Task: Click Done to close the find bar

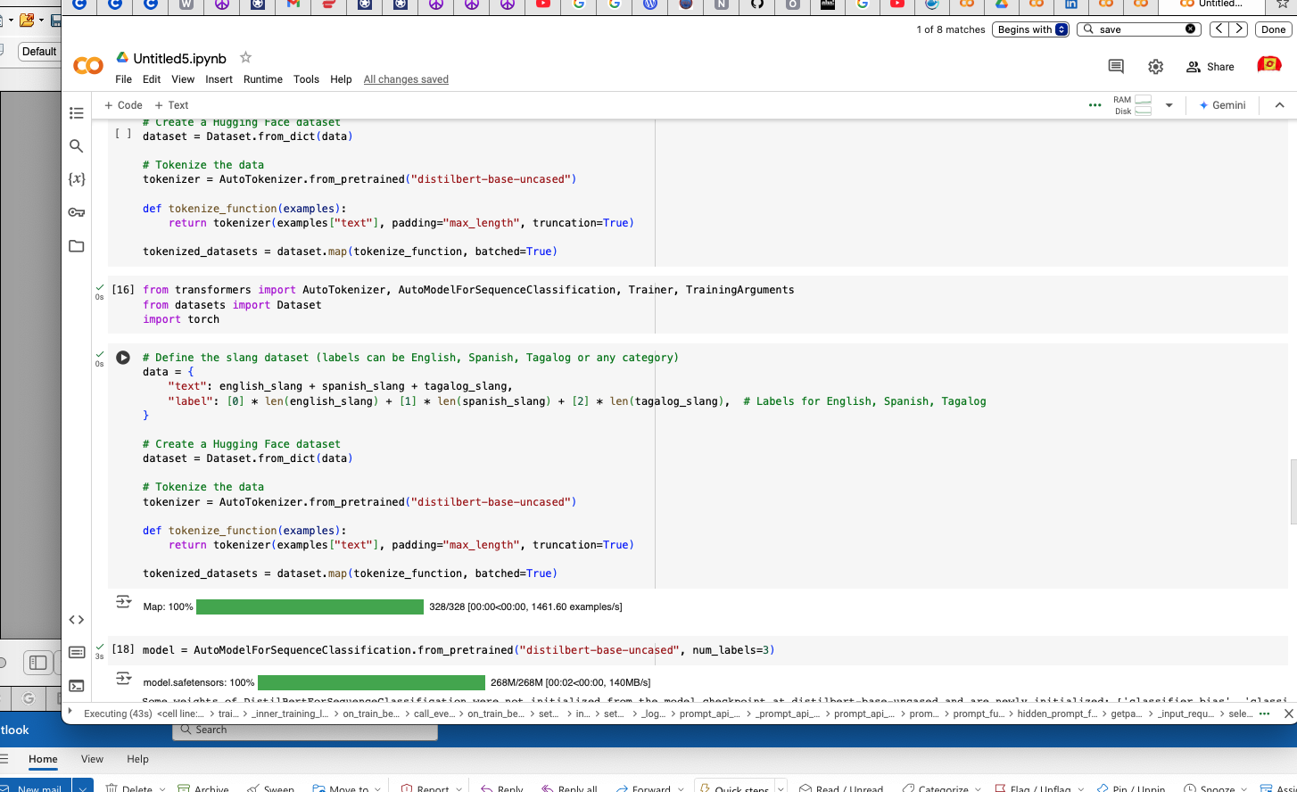Action: click(x=1273, y=29)
